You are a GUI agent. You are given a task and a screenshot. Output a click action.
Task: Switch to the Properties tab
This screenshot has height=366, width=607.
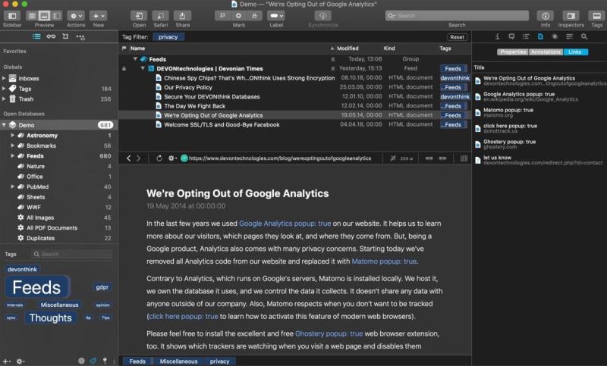[x=513, y=52]
